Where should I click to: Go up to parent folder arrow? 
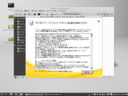[25, 14]
